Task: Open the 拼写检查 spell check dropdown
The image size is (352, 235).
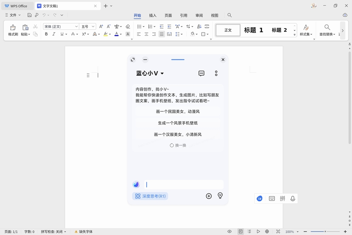Action: point(54,231)
